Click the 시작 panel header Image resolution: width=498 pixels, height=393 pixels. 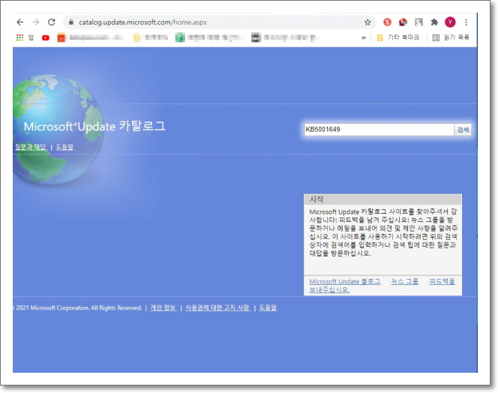point(382,199)
